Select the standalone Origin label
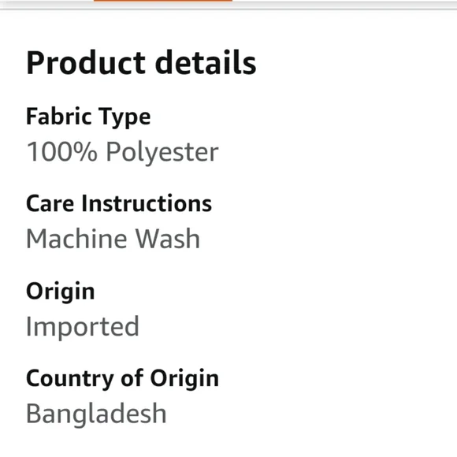 (x=61, y=292)
